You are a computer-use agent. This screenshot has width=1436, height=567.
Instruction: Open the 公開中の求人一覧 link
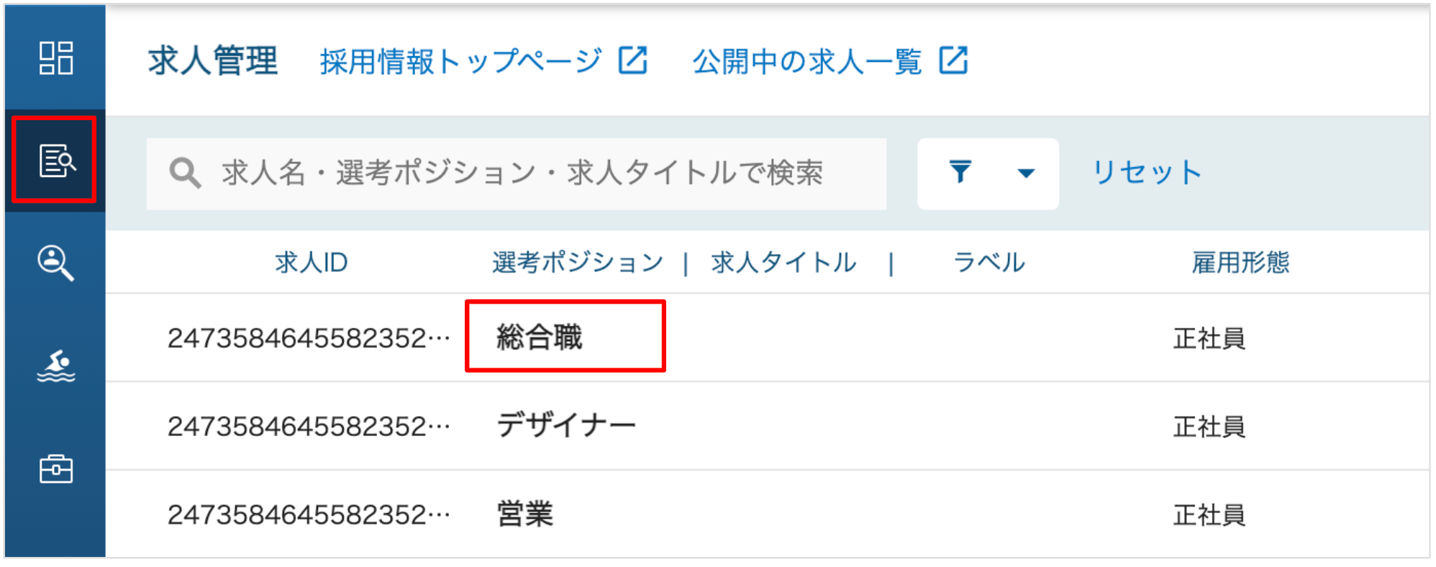tap(807, 61)
